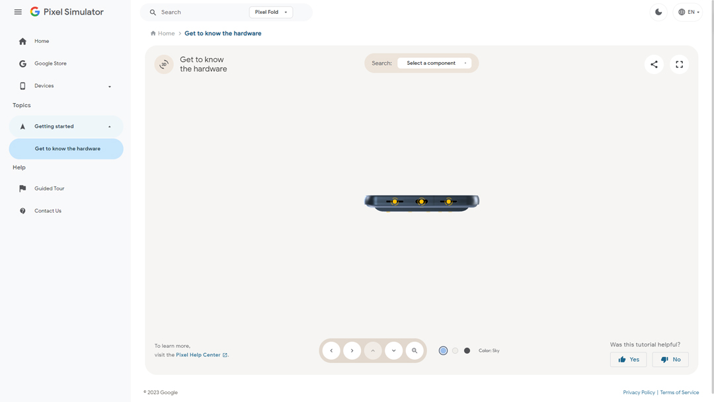Rate tutorial helpful with Yes thumbs-up

coord(628,359)
